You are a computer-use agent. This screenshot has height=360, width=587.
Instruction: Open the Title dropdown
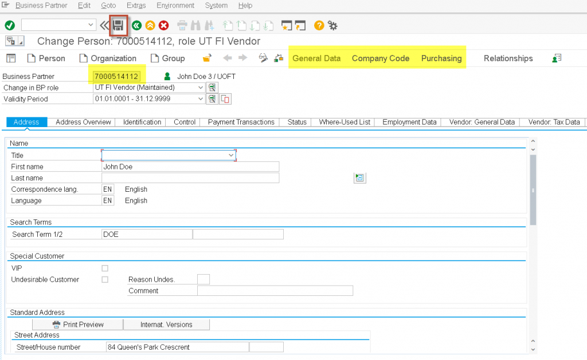(x=232, y=155)
